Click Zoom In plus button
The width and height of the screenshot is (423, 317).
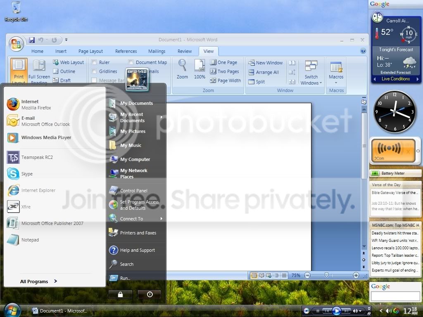click(356, 275)
